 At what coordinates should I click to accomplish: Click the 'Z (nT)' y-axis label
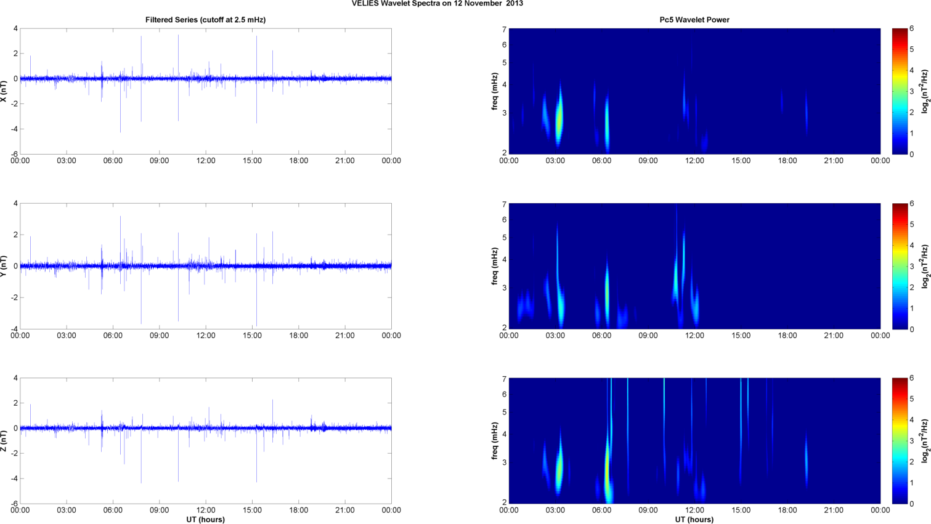point(4,441)
